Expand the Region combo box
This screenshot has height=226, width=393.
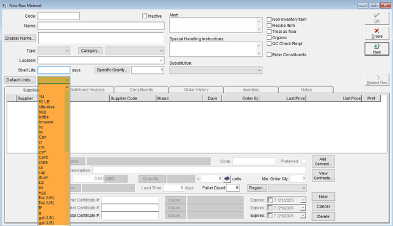pos(303,188)
